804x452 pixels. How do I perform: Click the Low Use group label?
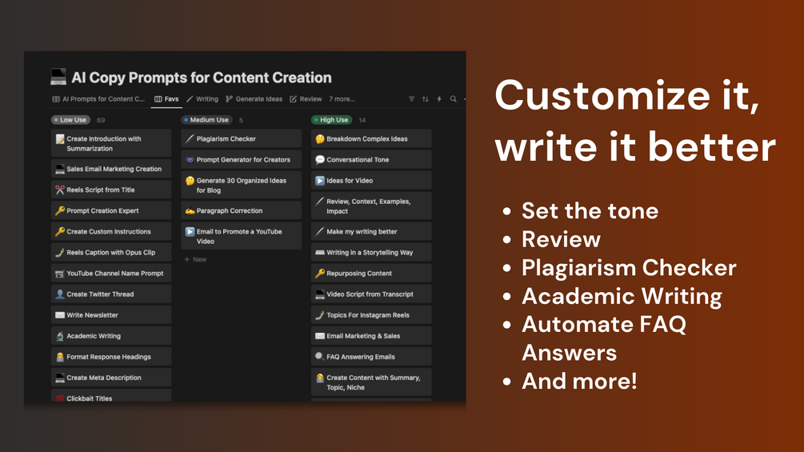pyautogui.click(x=70, y=120)
